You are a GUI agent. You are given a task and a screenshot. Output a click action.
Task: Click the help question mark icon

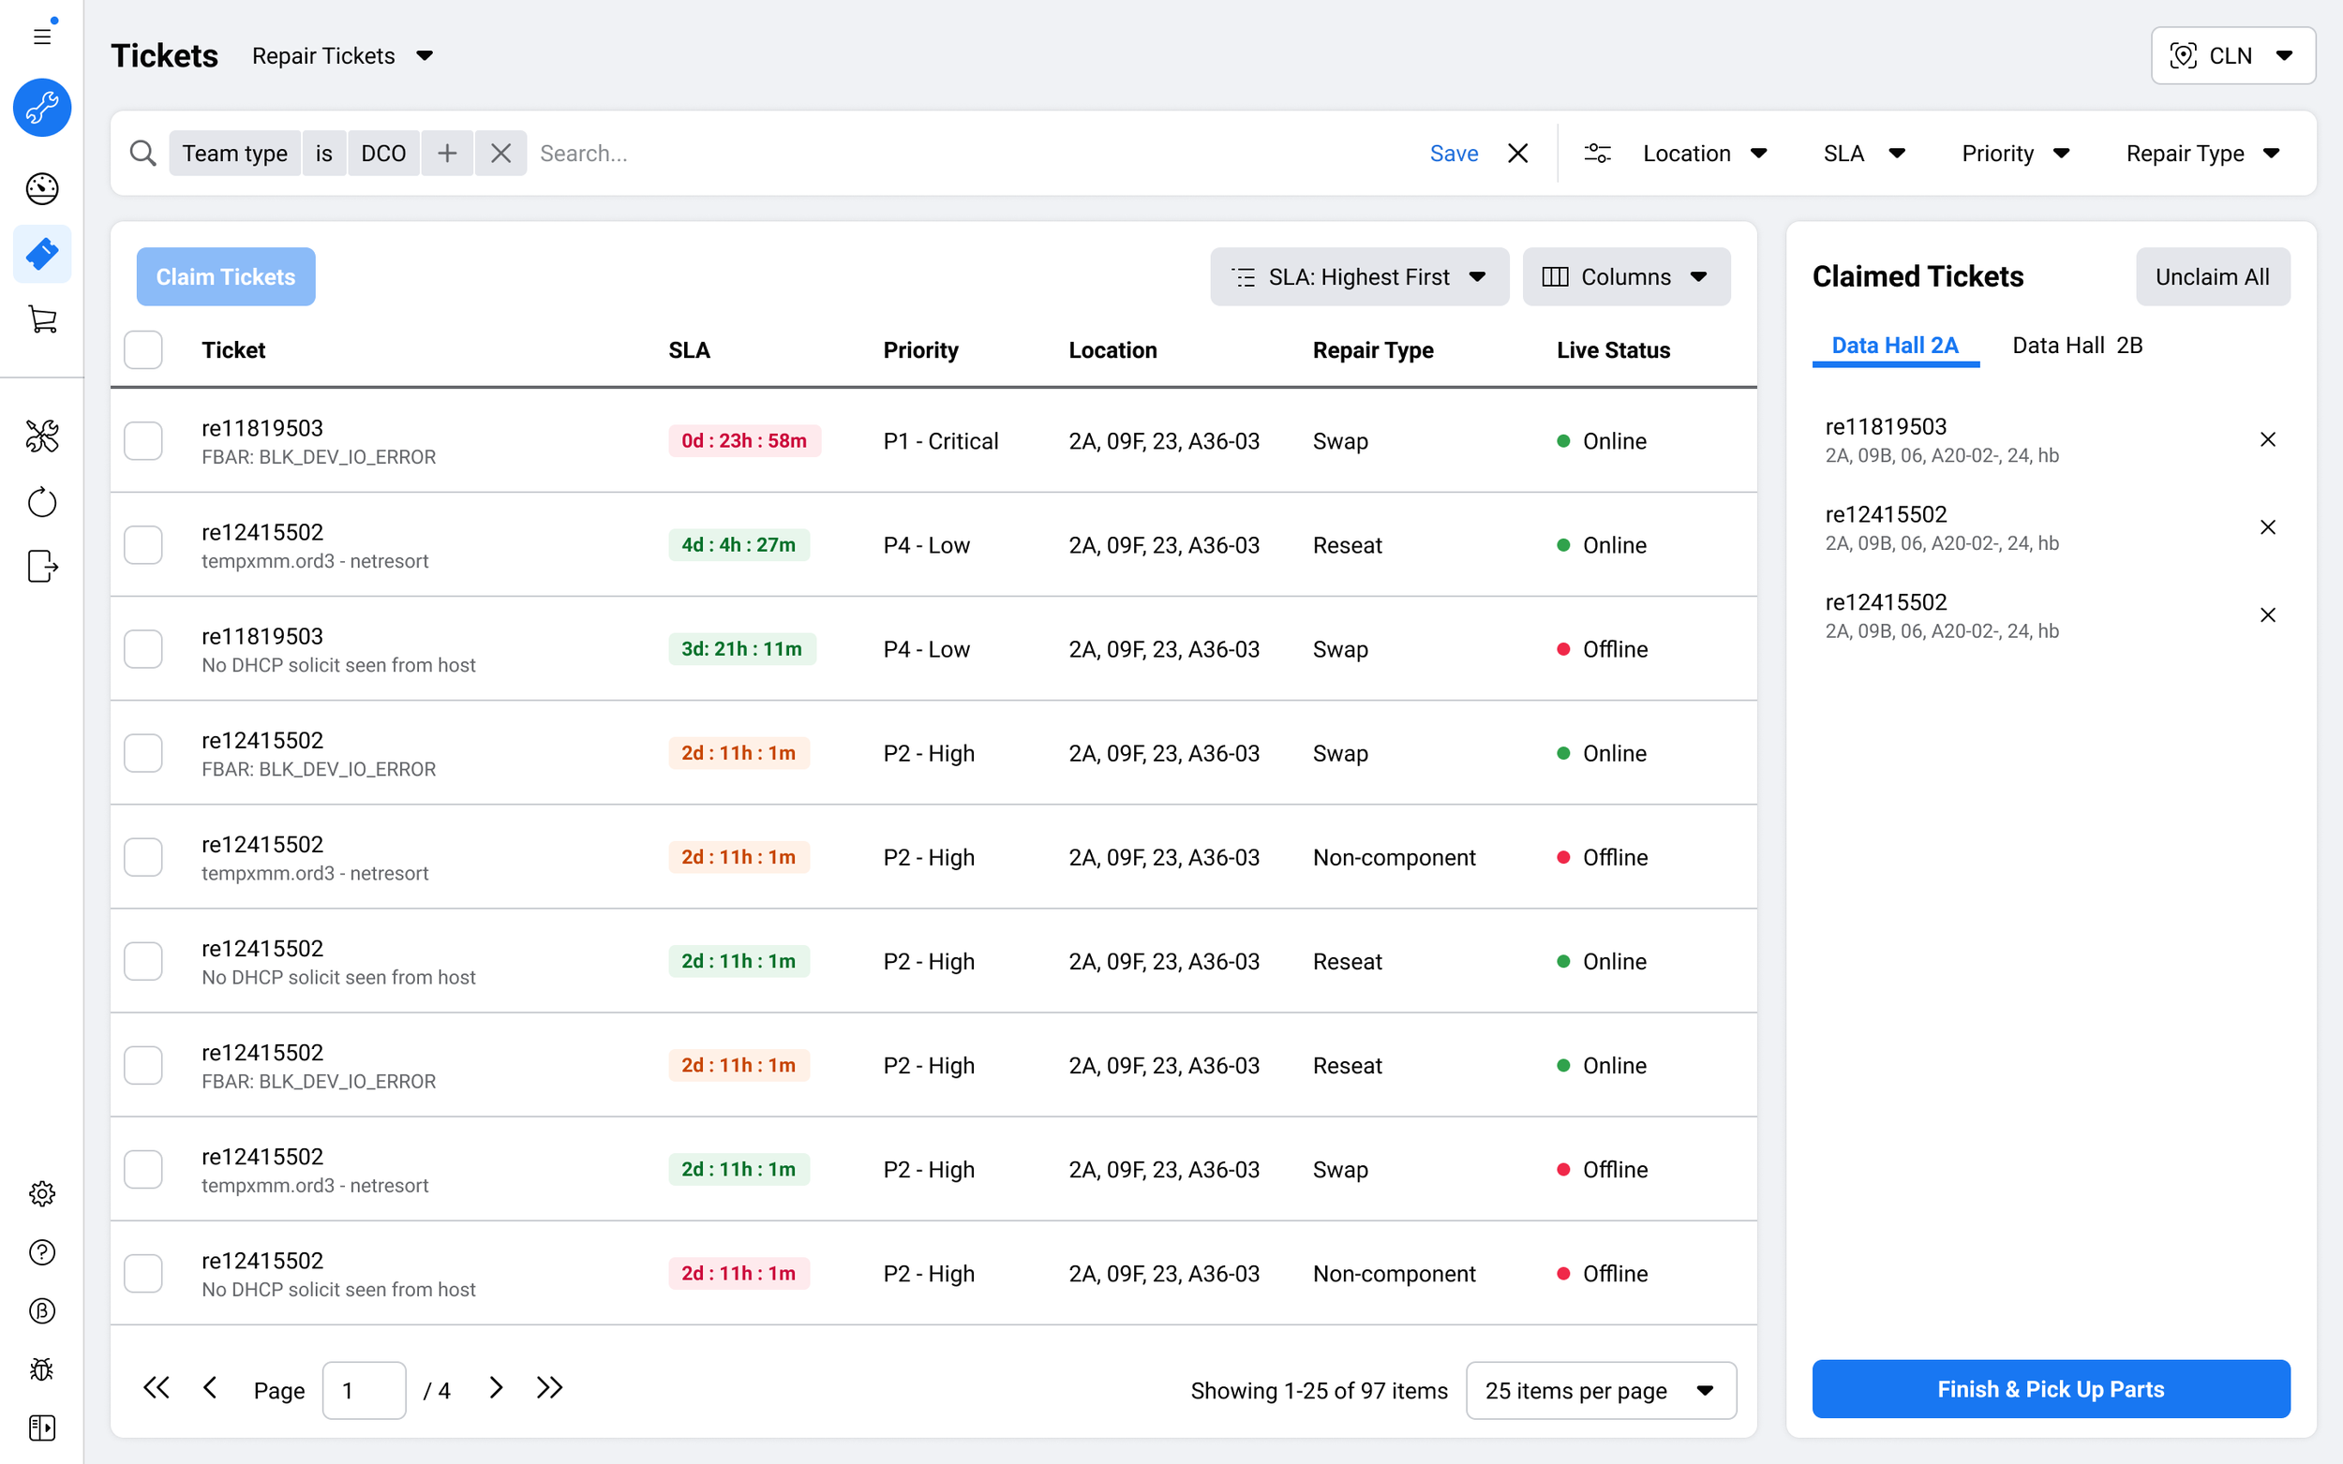pyautogui.click(x=41, y=1252)
